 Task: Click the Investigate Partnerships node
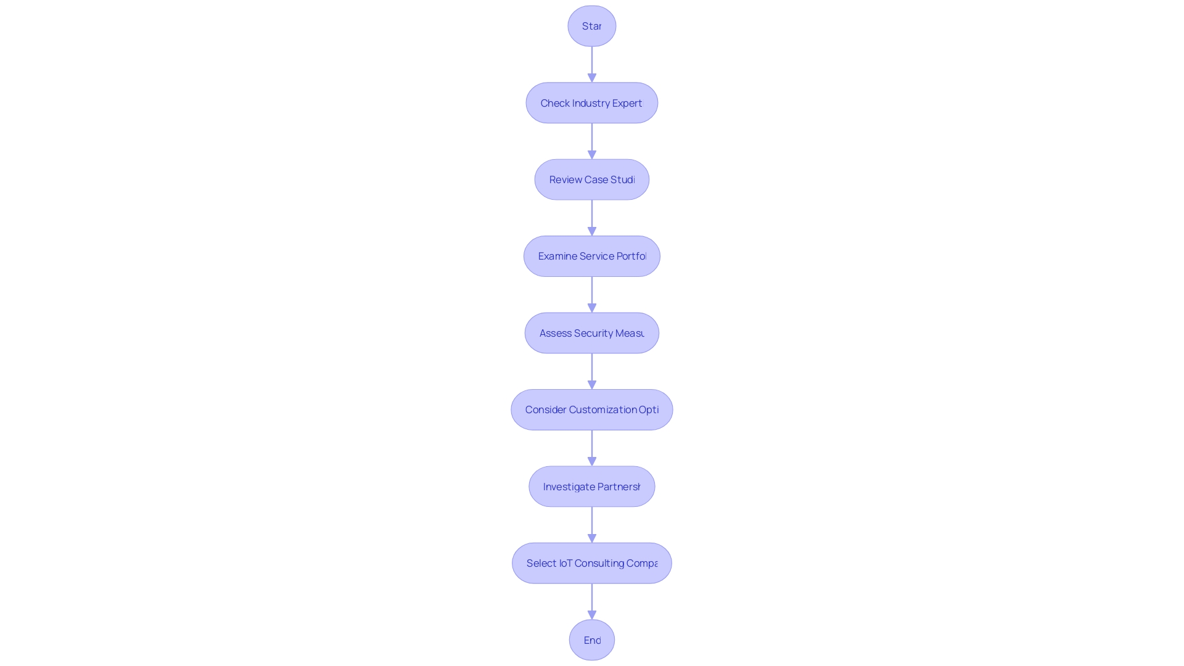pos(591,485)
